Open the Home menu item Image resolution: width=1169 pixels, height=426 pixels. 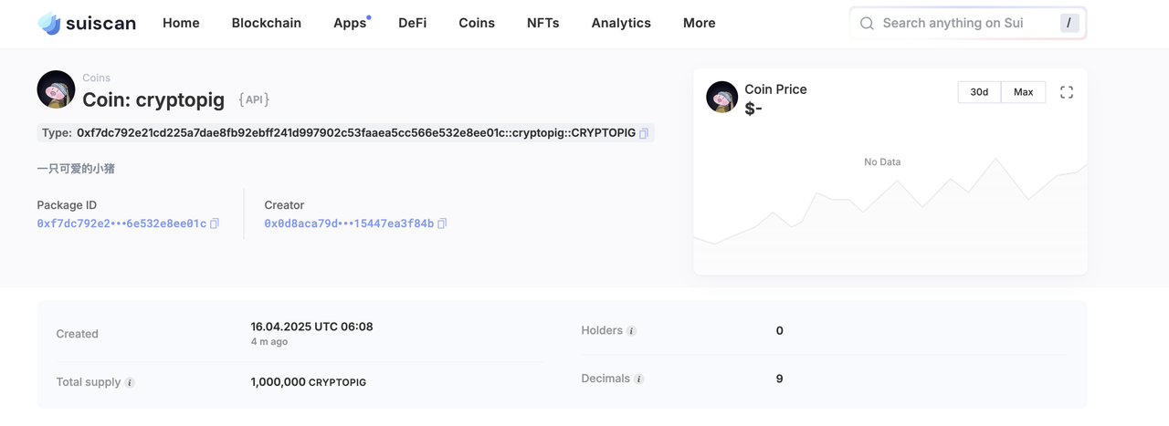pos(181,23)
